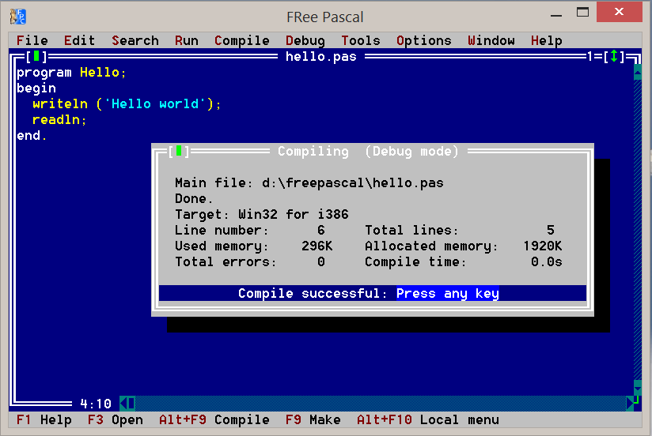Click the writeln ('Hello world') code line
The image size is (652, 436).
(x=127, y=103)
